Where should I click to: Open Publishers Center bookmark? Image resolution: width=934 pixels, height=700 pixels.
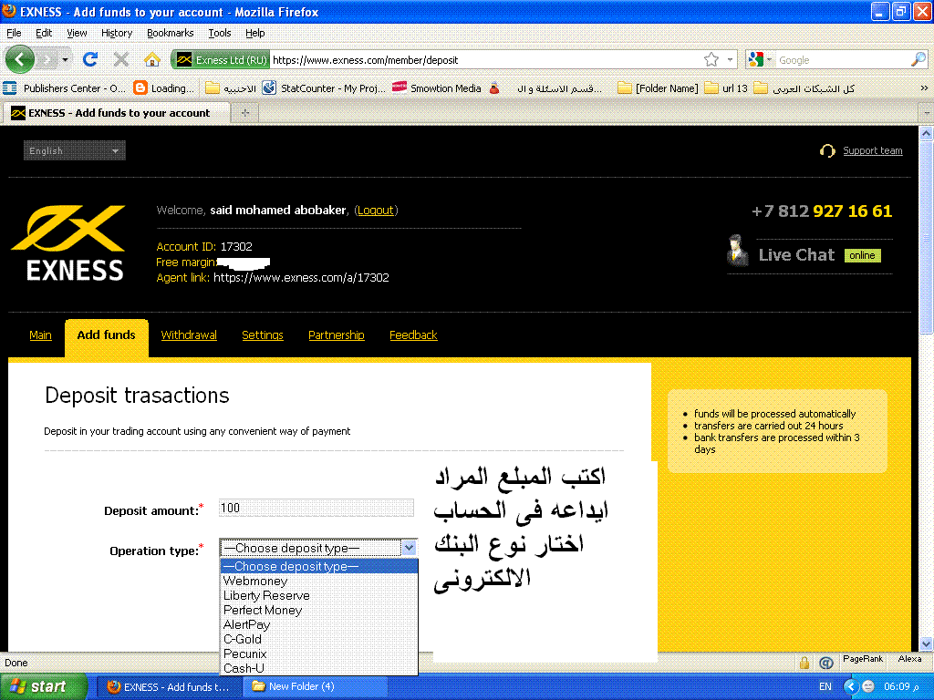click(x=65, y=88)
